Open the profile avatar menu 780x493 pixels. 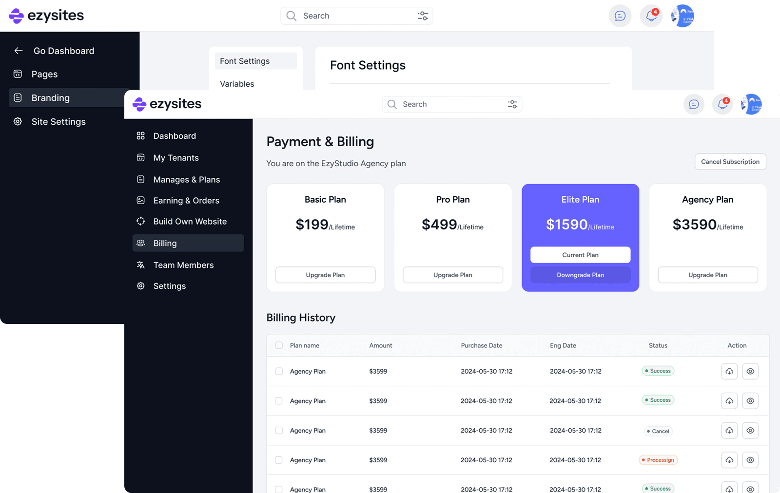(750, 104)
